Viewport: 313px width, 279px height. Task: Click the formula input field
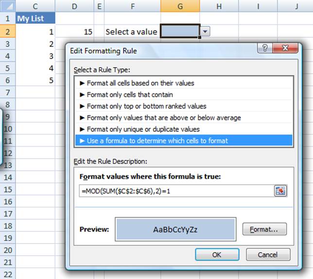pos(175,191)
